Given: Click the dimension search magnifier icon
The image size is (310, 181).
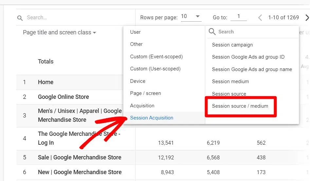Looking at the screenshot, I should [x=212, y=32].
